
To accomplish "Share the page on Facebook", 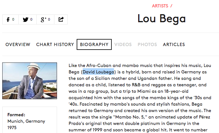I will (11, 20).
